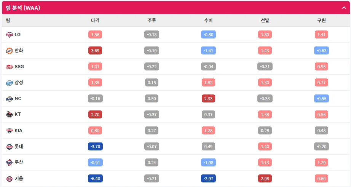Open the 한화 team name link

pos(19,50)
